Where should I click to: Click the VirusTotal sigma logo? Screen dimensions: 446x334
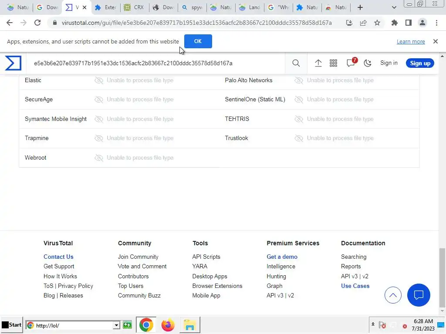[x=13, y=63]
